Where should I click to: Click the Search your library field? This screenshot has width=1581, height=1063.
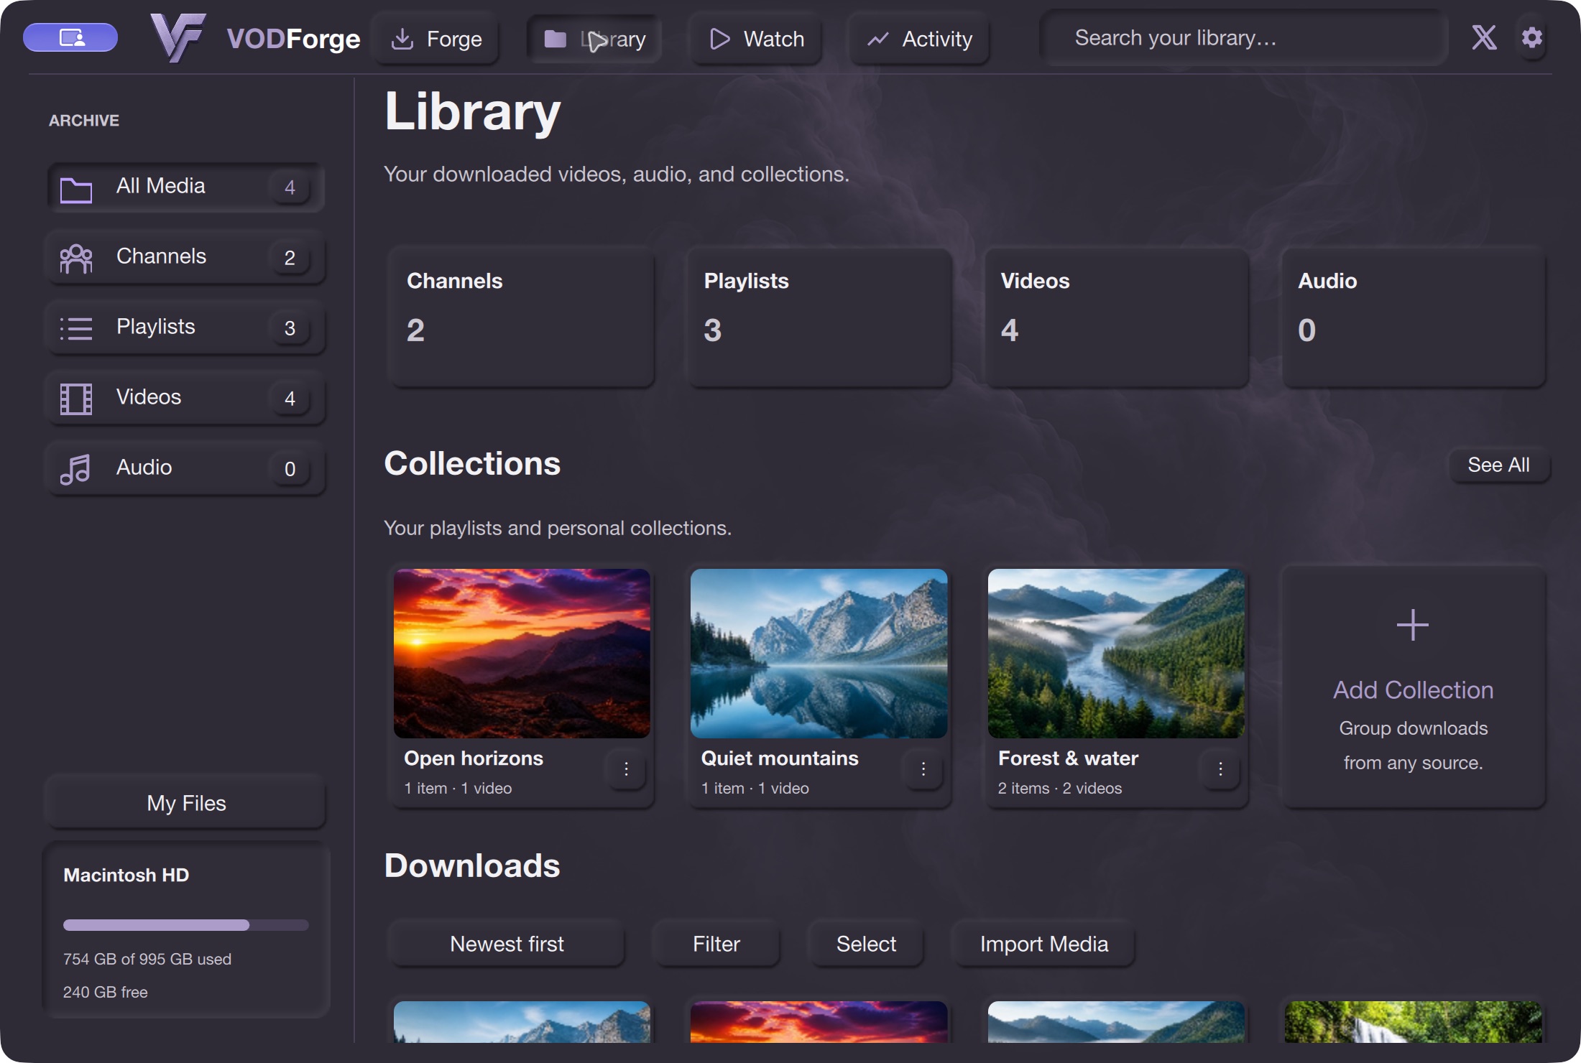(x=1244, y=38)
